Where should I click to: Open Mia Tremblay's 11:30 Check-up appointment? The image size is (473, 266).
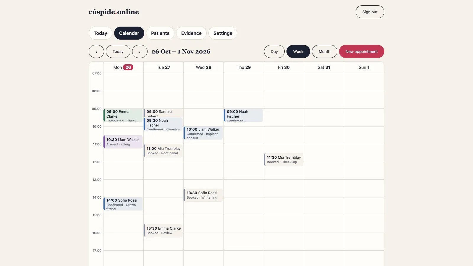coord(284,160)
